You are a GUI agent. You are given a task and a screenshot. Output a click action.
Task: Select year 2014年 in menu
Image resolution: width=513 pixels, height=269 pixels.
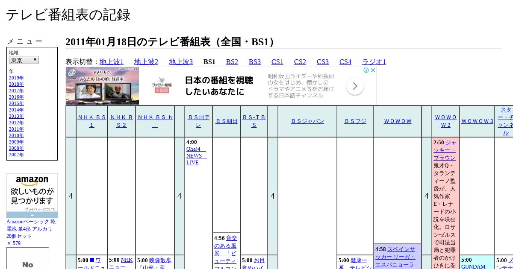[x=16, y=110]
